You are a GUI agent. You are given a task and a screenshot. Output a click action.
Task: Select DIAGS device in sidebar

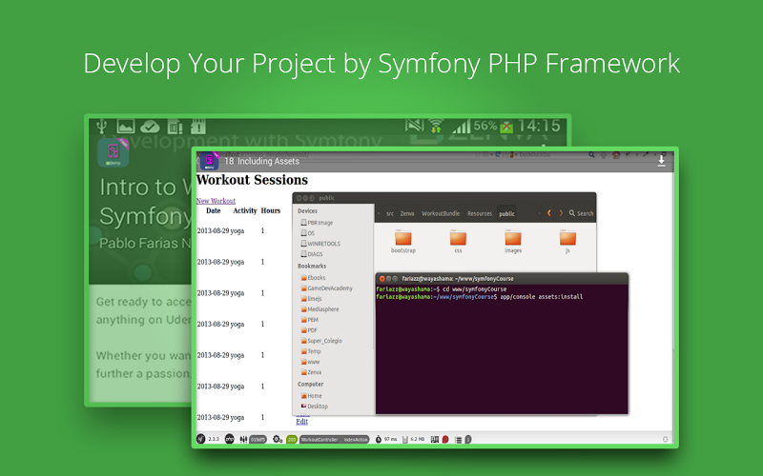click(312, 254)
